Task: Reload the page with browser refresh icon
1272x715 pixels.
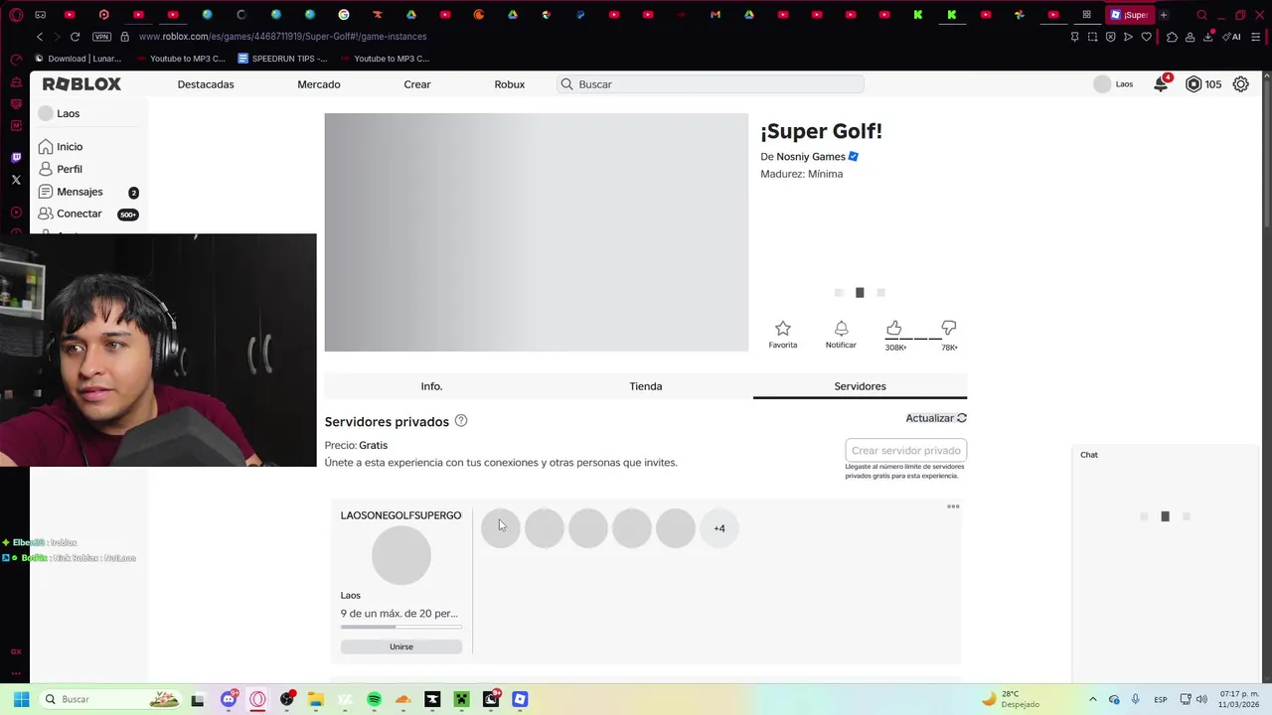Action: click(75, 37)
